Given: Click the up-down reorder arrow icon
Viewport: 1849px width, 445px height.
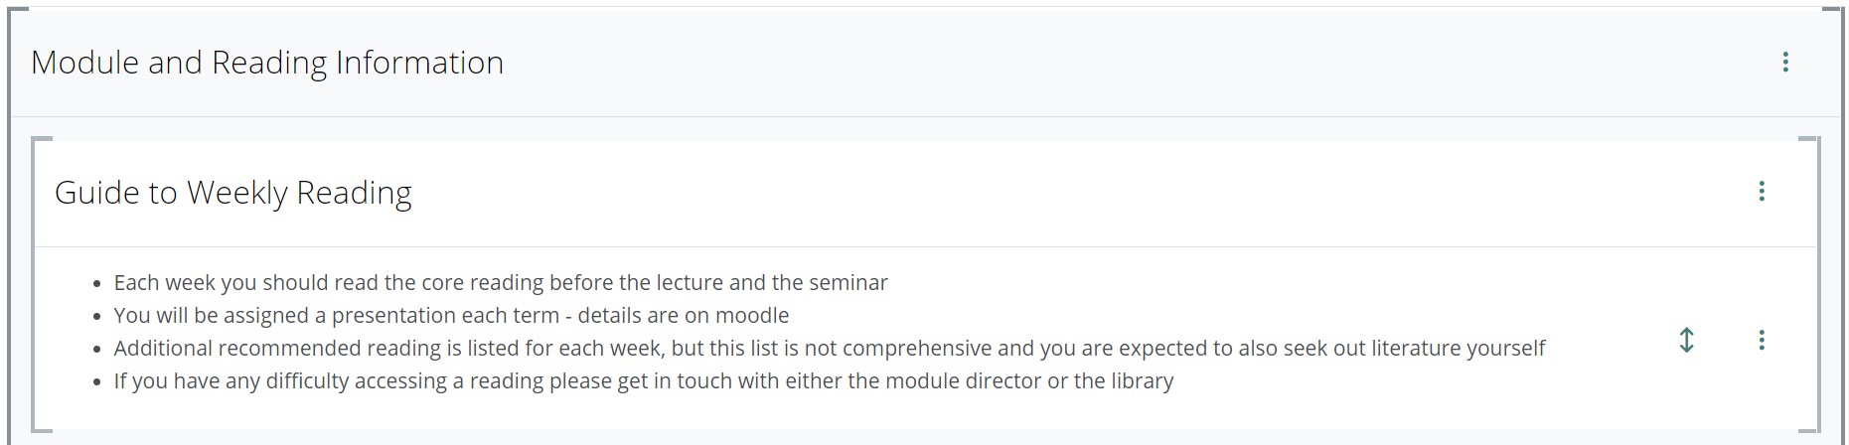Looking at the screenshot, I should coord(1686,341).
